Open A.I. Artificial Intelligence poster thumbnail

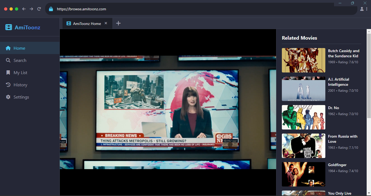304,89
